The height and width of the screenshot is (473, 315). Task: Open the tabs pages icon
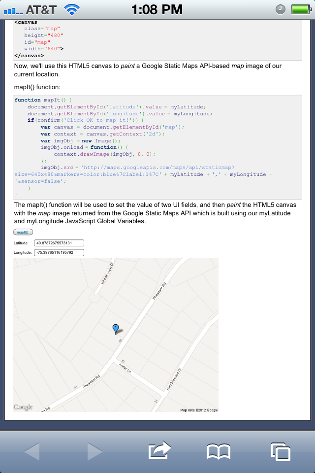point(281,452)
